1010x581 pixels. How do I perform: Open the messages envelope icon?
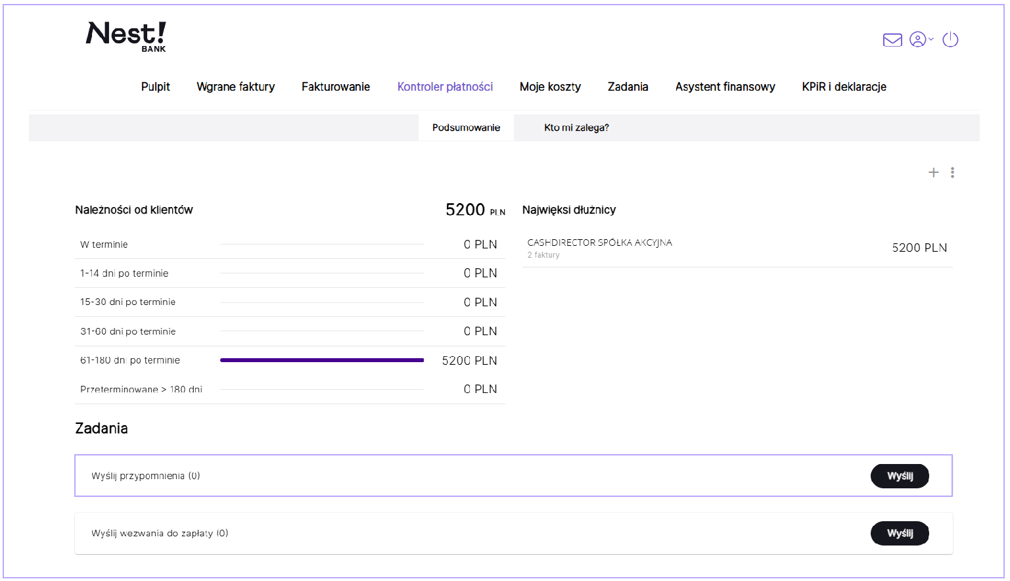(x=892, y=40)
